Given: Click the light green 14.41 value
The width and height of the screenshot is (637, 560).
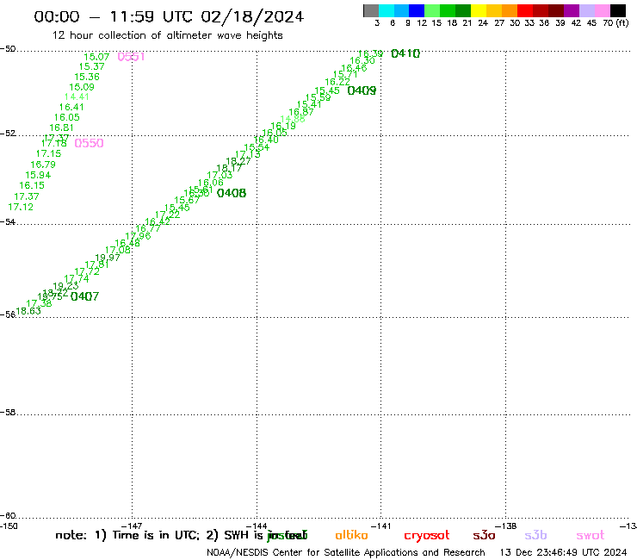Looking at the screenshot, I should [x=77, y=96].
